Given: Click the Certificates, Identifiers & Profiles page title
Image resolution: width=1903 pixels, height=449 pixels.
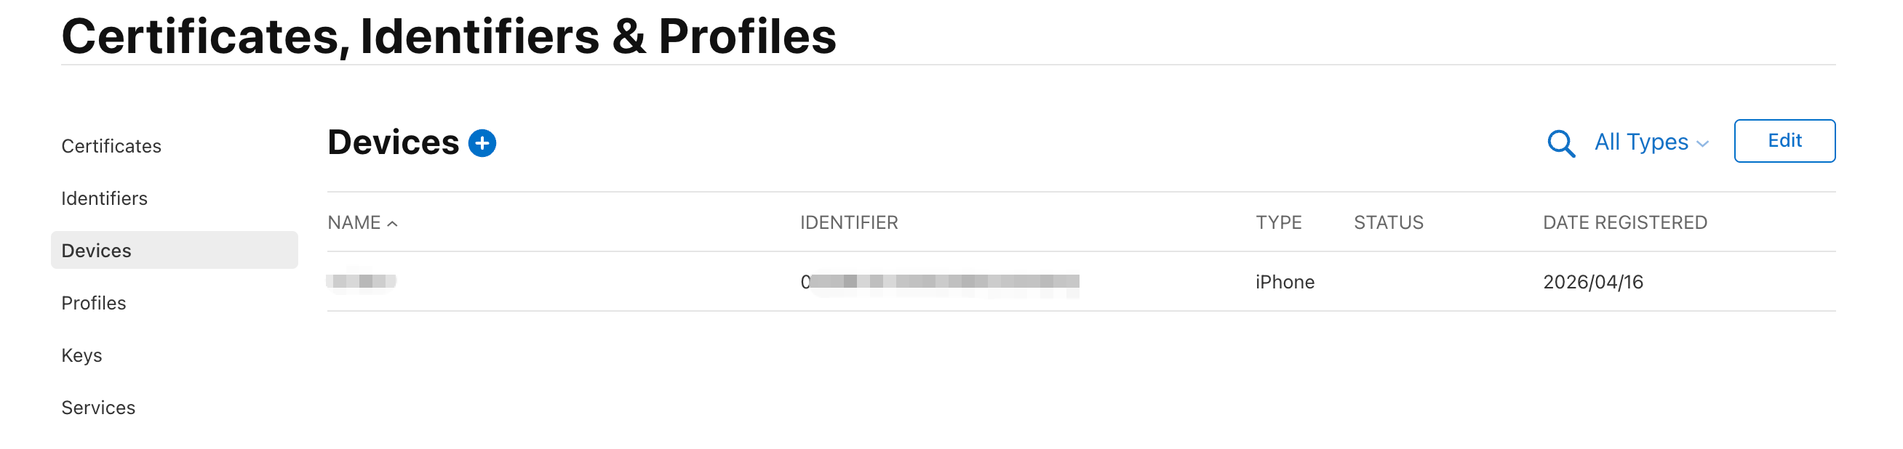Looking at the screenshot, I should click(x=448, y=36).
